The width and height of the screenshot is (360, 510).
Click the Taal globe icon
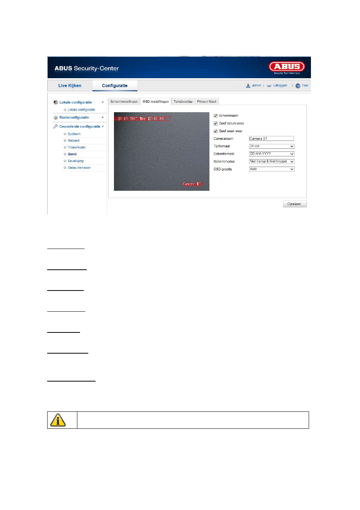pos(298,86)
